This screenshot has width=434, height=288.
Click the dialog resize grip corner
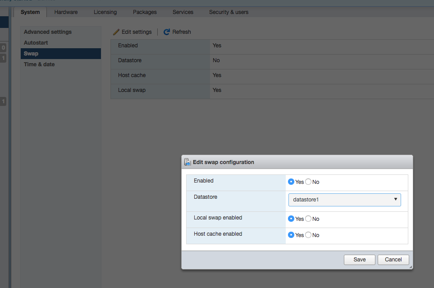point(411,267)
